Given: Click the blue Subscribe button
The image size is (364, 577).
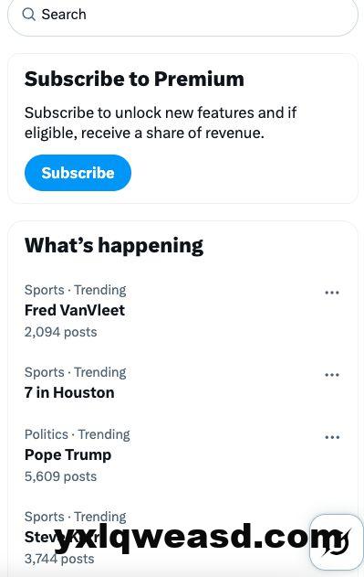Looking at the screenshot, I should click(78, 173).
